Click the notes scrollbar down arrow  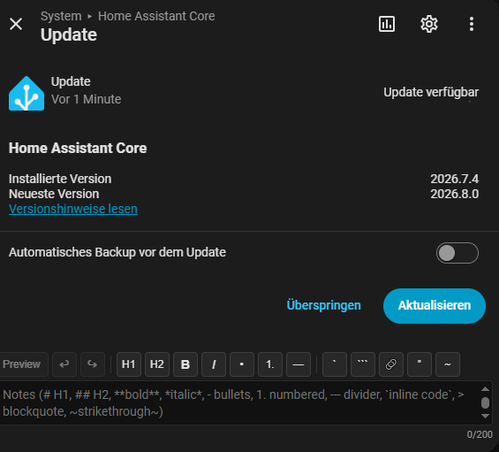485,416
